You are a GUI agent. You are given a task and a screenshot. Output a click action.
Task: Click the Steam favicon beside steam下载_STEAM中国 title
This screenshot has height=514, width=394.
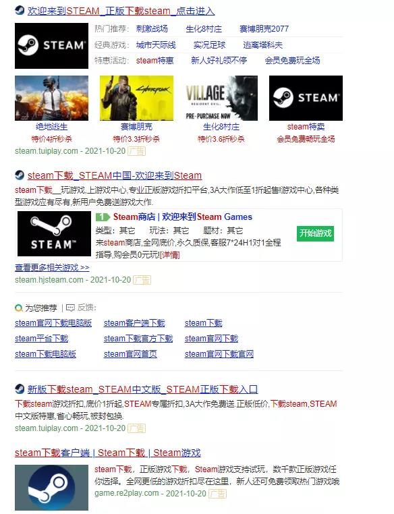(x=20, y=175)
